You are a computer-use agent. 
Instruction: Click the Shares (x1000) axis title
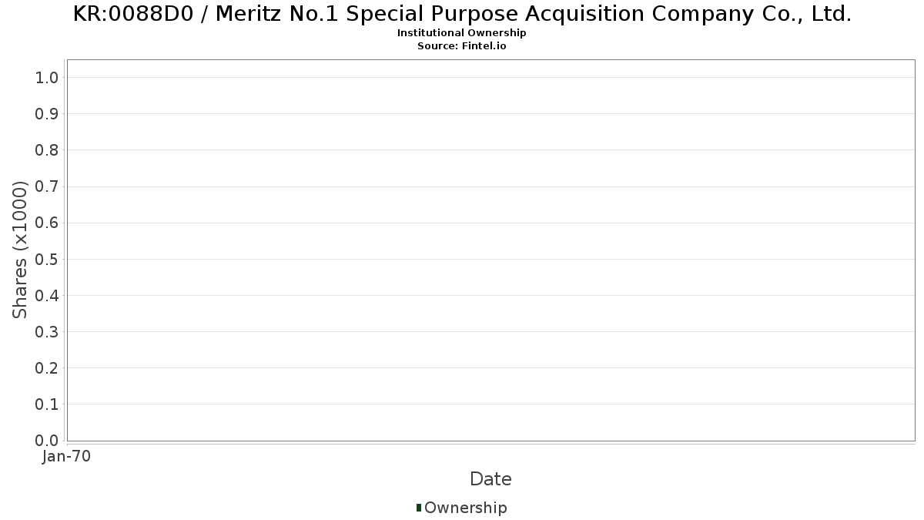point(20,250)
